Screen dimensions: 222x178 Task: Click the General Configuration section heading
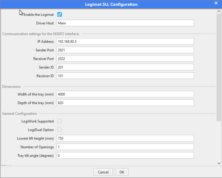pyautogui.click(x=19, y=114)
